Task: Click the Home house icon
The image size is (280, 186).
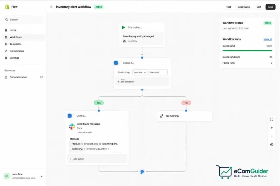Action: [6, 30]
